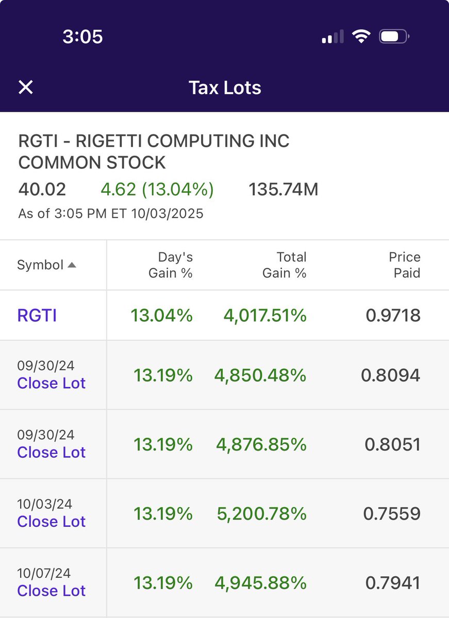449x618 pixels.
Task: Tap the 135.74M volume figure
Action: [x=284, y=190]
